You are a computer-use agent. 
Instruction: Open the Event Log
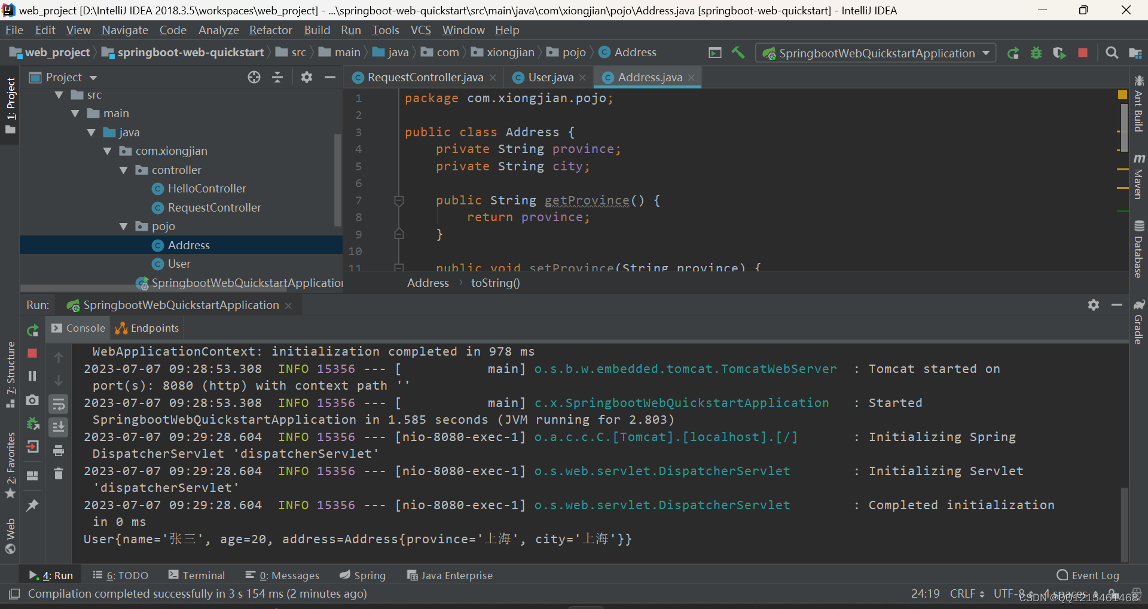point(1088,575)
